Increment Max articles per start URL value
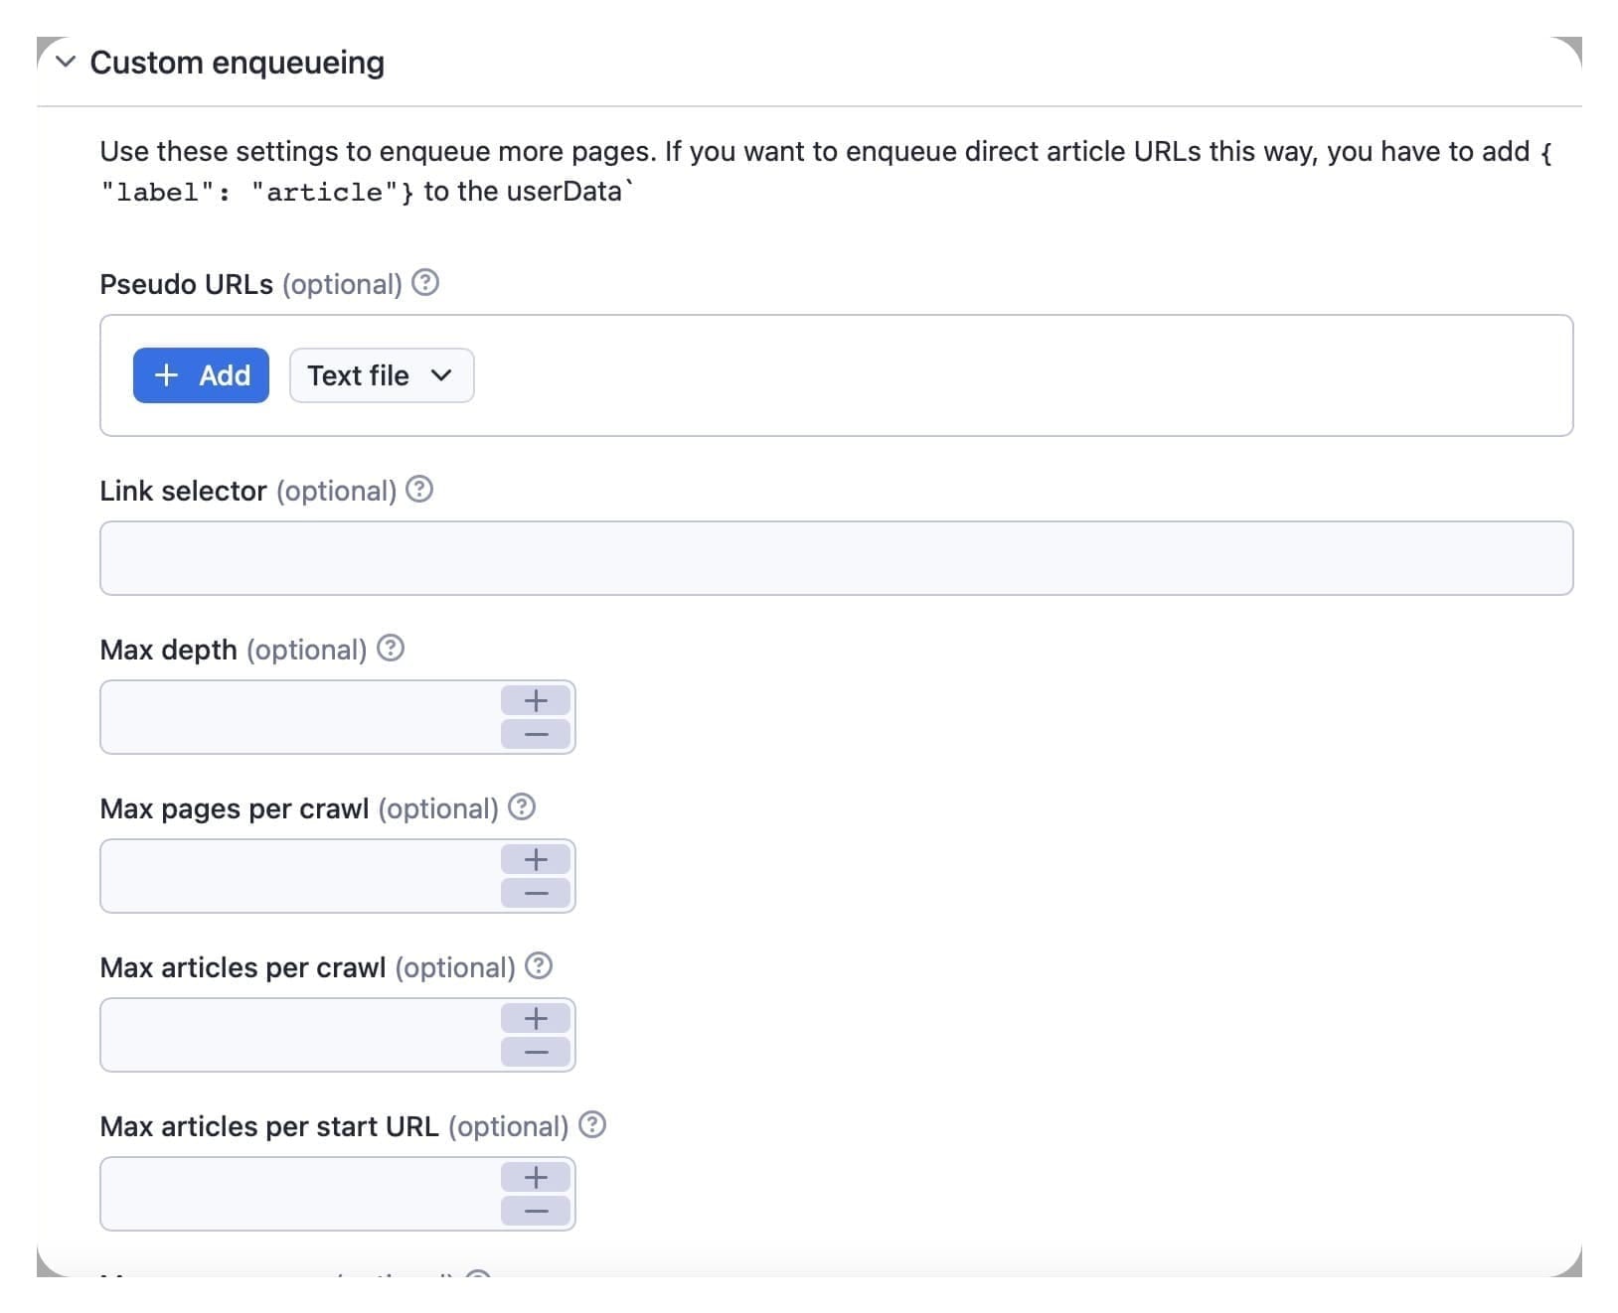 tap(535, 1177)
